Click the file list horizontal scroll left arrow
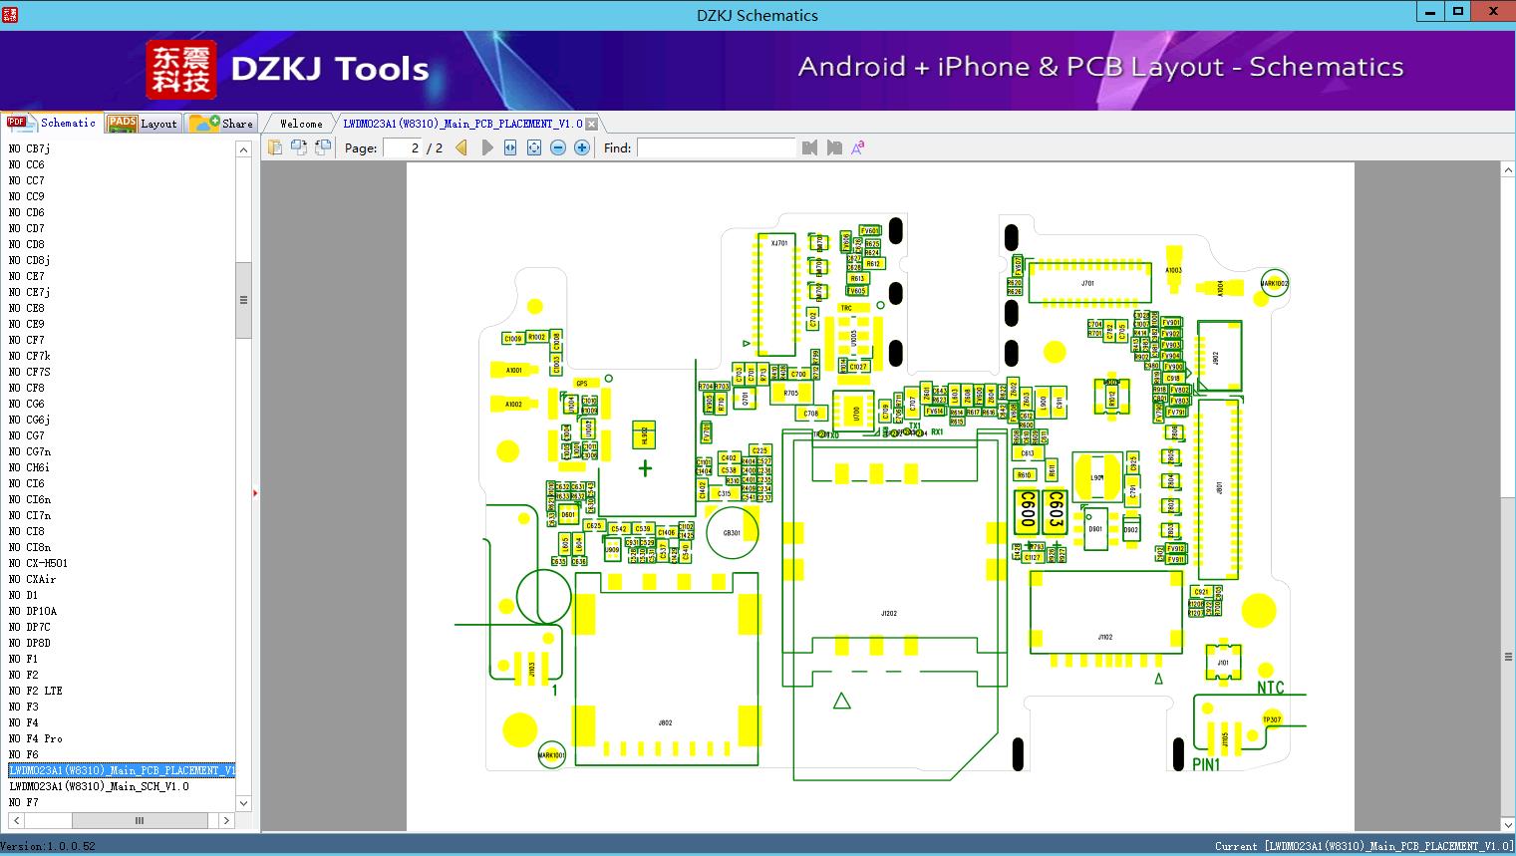Image resolution: width=1516 pixels, height=856 pixels. [14, 820]
